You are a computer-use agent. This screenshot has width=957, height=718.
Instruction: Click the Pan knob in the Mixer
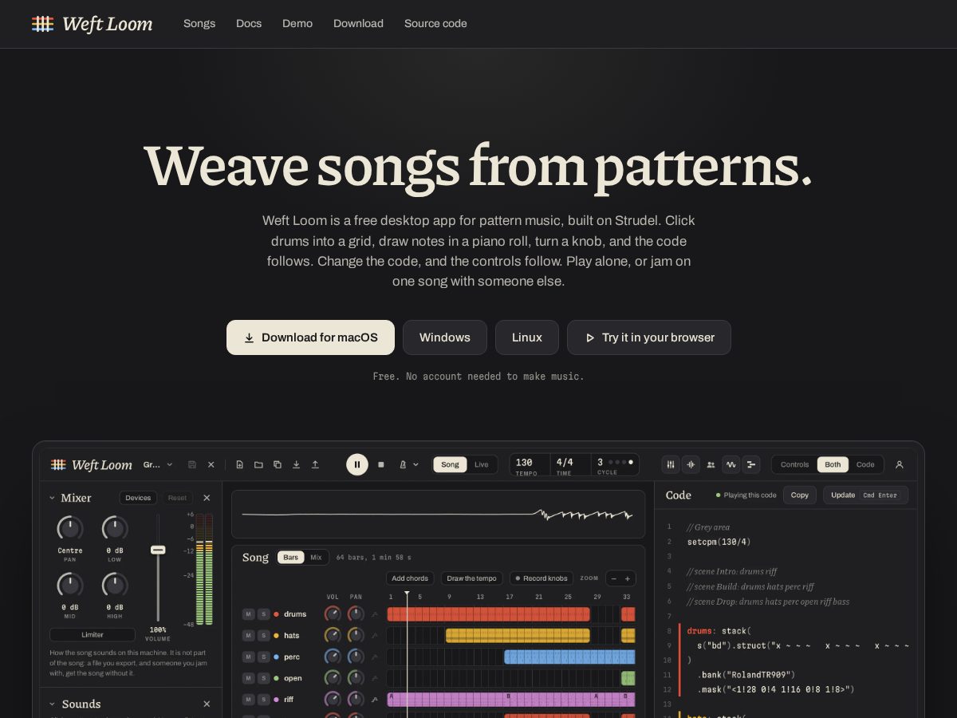coord(70,527)
